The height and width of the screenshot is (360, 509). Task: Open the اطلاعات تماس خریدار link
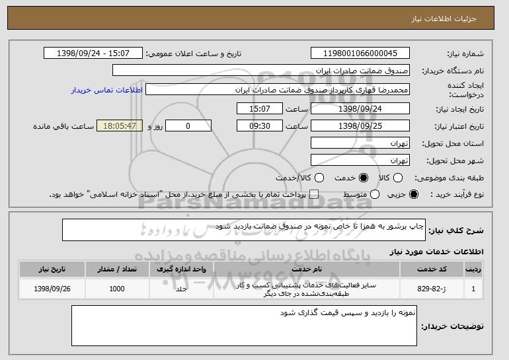tap(107, 90)
